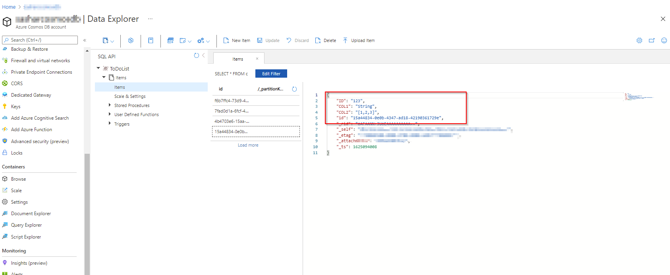
Task: Open Query Explorer
Action: [26, 225]
